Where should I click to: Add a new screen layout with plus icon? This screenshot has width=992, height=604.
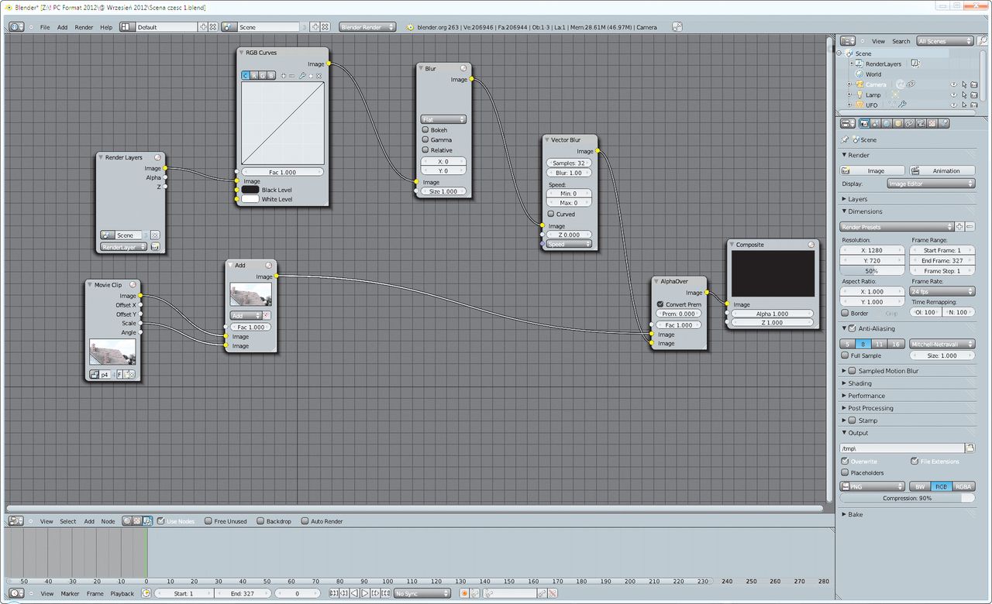(204, 26)
